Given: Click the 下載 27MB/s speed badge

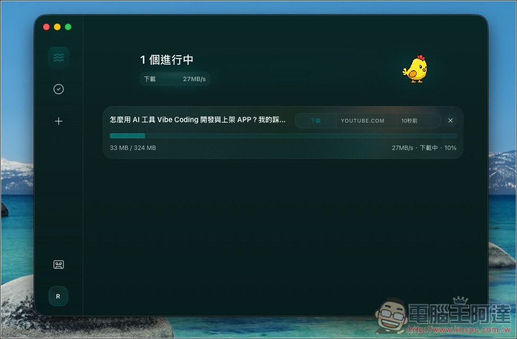Looking at the screenshot, I should [175, 79].
